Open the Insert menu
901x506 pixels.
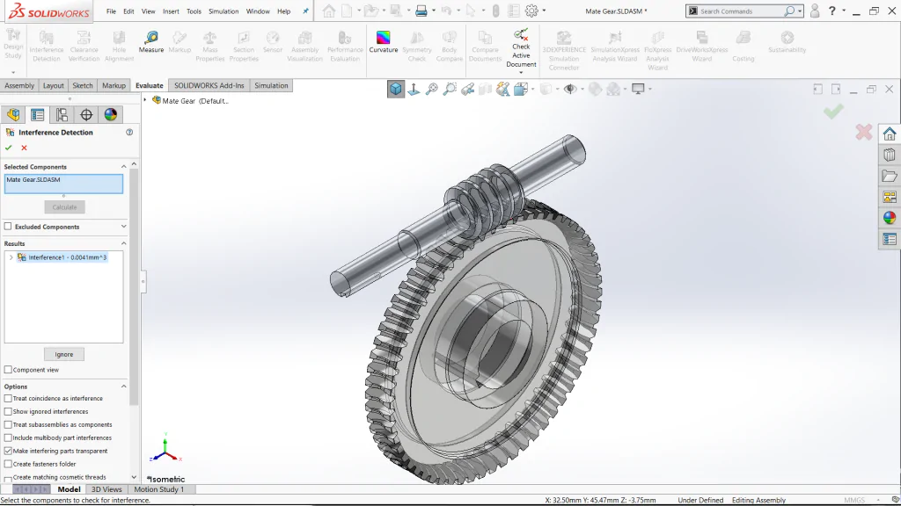point(171,11)
